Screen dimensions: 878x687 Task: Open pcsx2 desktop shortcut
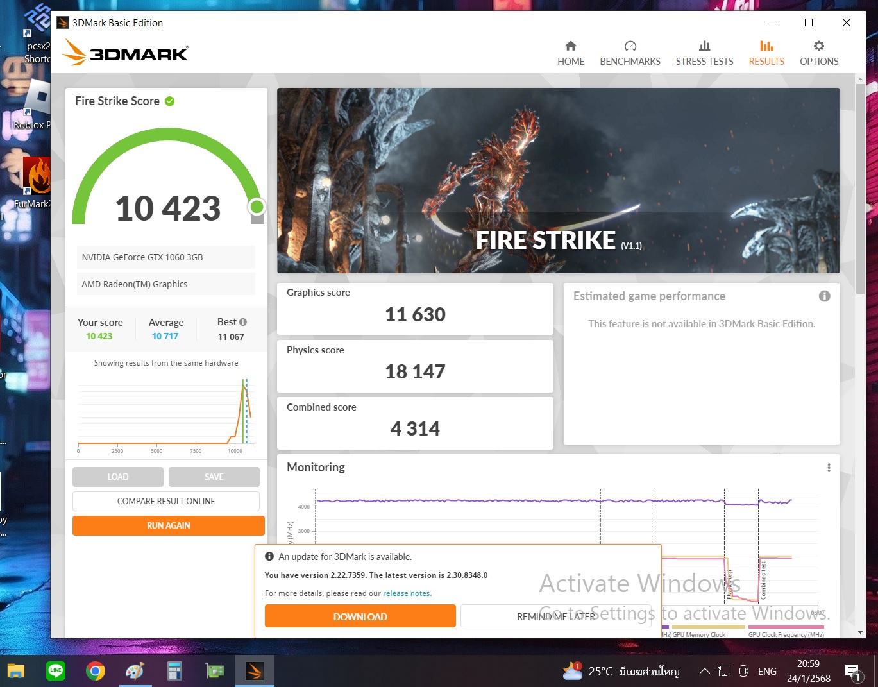click(36, 35)
